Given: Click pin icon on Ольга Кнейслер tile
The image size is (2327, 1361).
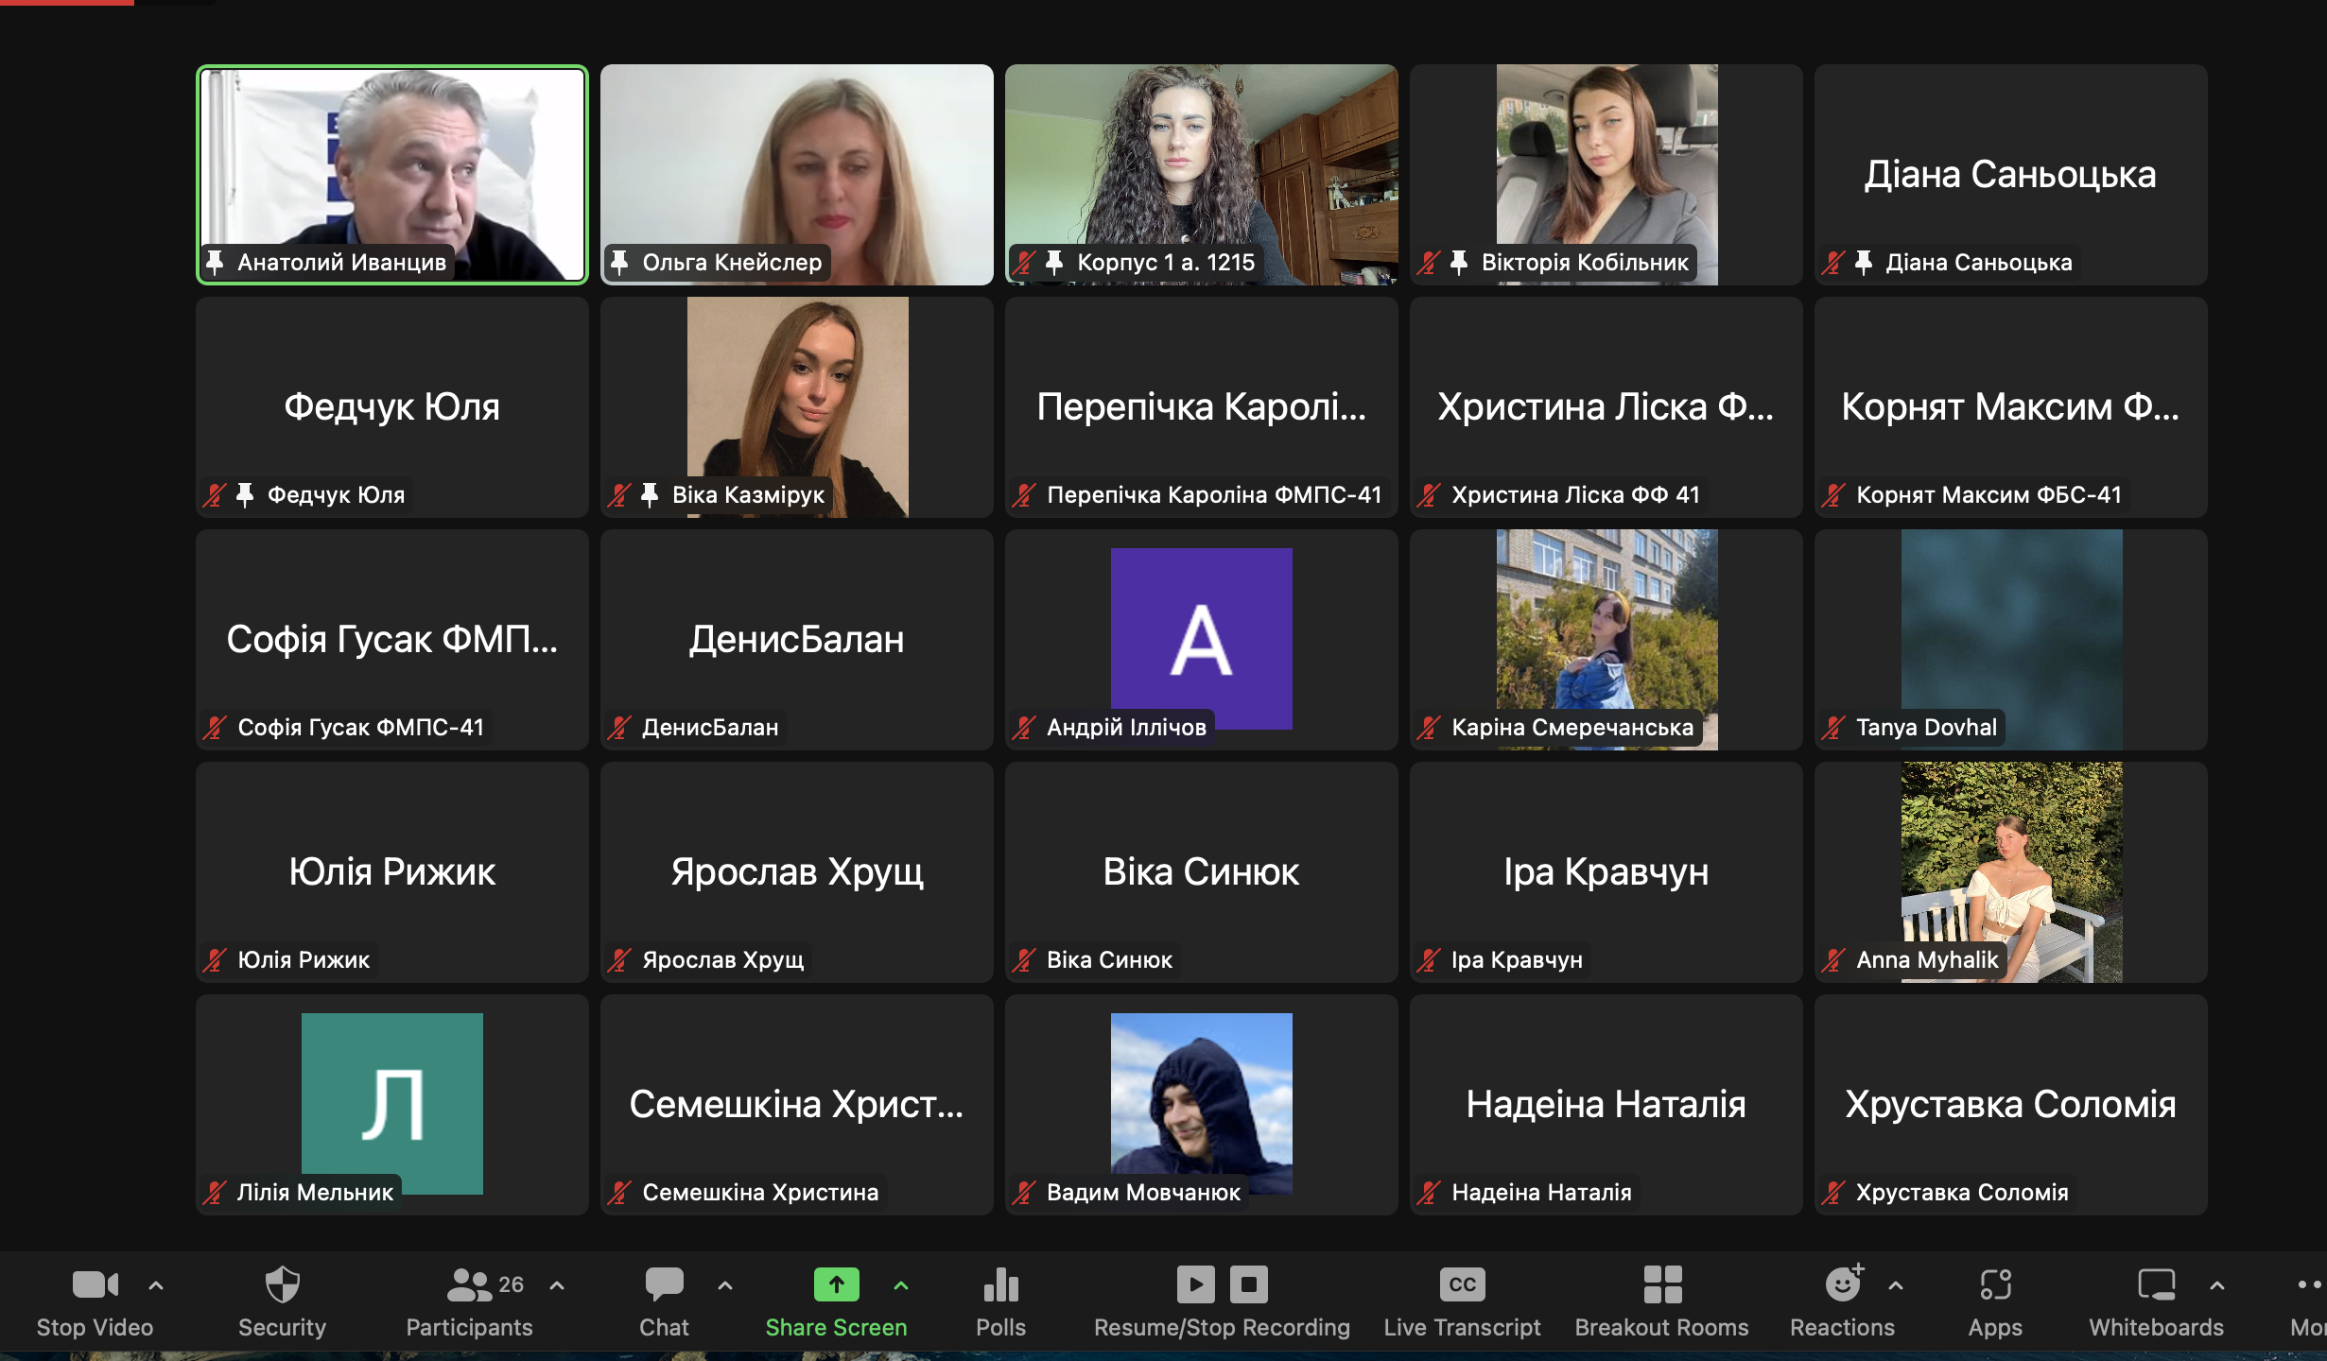Looking at the screenshot, I should click(x=619, y=262).
